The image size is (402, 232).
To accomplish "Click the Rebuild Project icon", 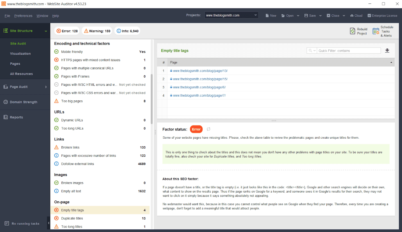I will 352,31.
